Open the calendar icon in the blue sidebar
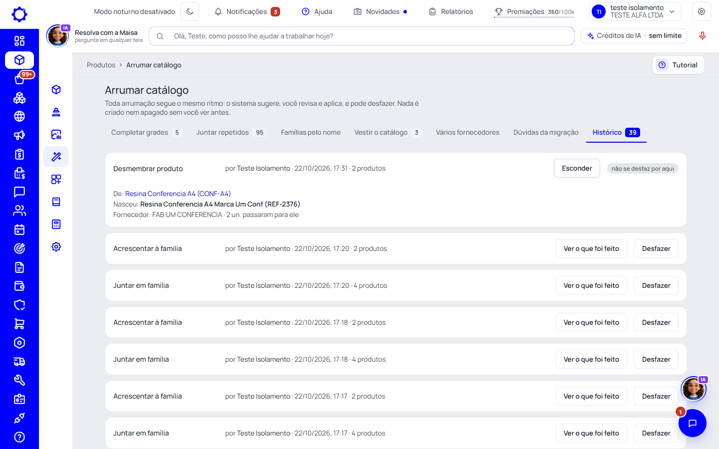Image resolution: width=719 pixels, height=449 pixels. [19, 229]
